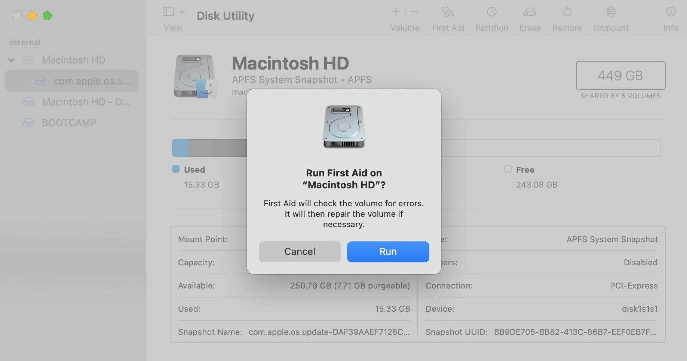Open the View dropdown chevron
This screenshot has height=361, width=687.
coord(182,12)
